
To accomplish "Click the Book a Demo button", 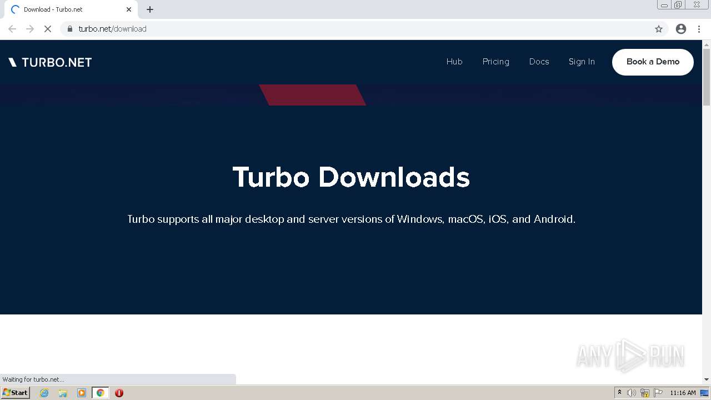I will click(x=653, y=62).
